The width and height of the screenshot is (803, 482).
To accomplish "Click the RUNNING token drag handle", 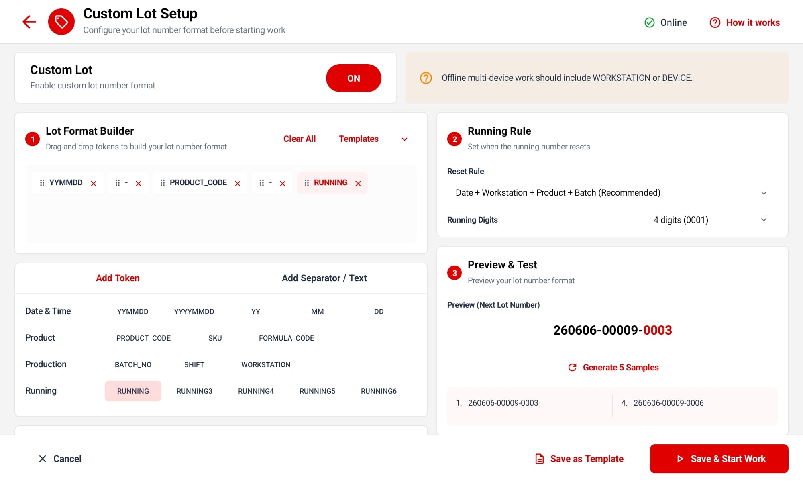I will [x=307, y=183].
